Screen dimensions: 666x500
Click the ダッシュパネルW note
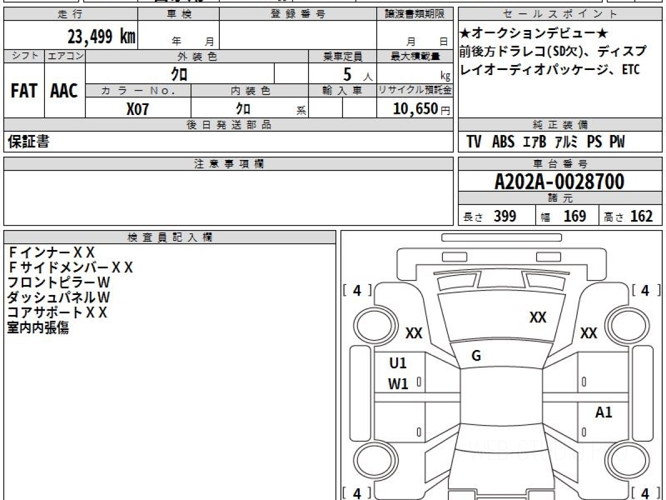[59, 297]
